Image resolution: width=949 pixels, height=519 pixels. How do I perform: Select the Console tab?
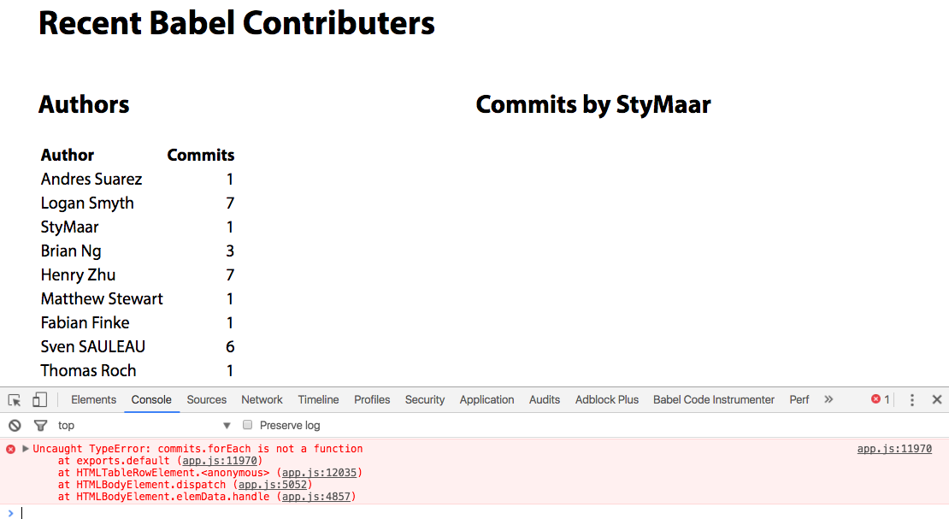click(x=151, y=399)
